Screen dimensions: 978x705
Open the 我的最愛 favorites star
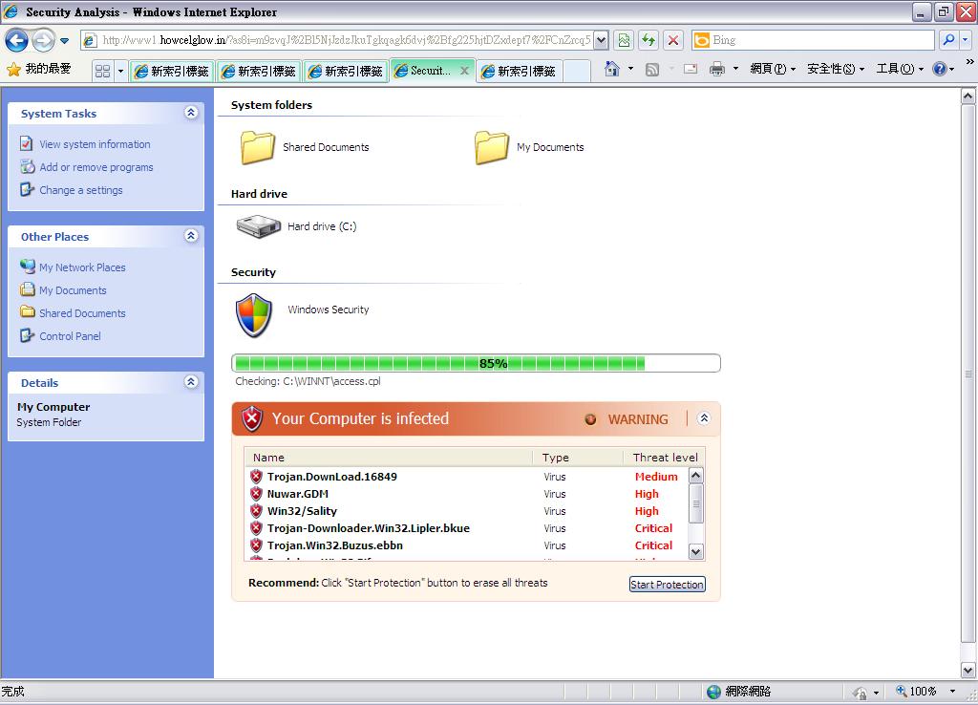coord(38,69)
